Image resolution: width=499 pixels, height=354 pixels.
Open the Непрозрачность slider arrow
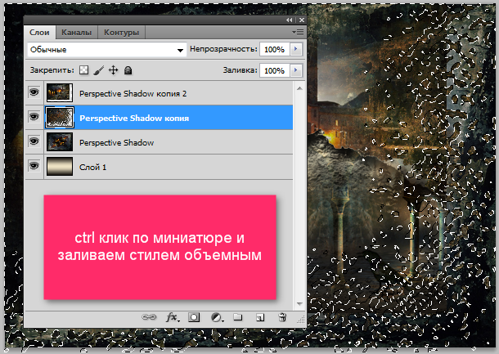pyautogui.click(x=296, y=49)
